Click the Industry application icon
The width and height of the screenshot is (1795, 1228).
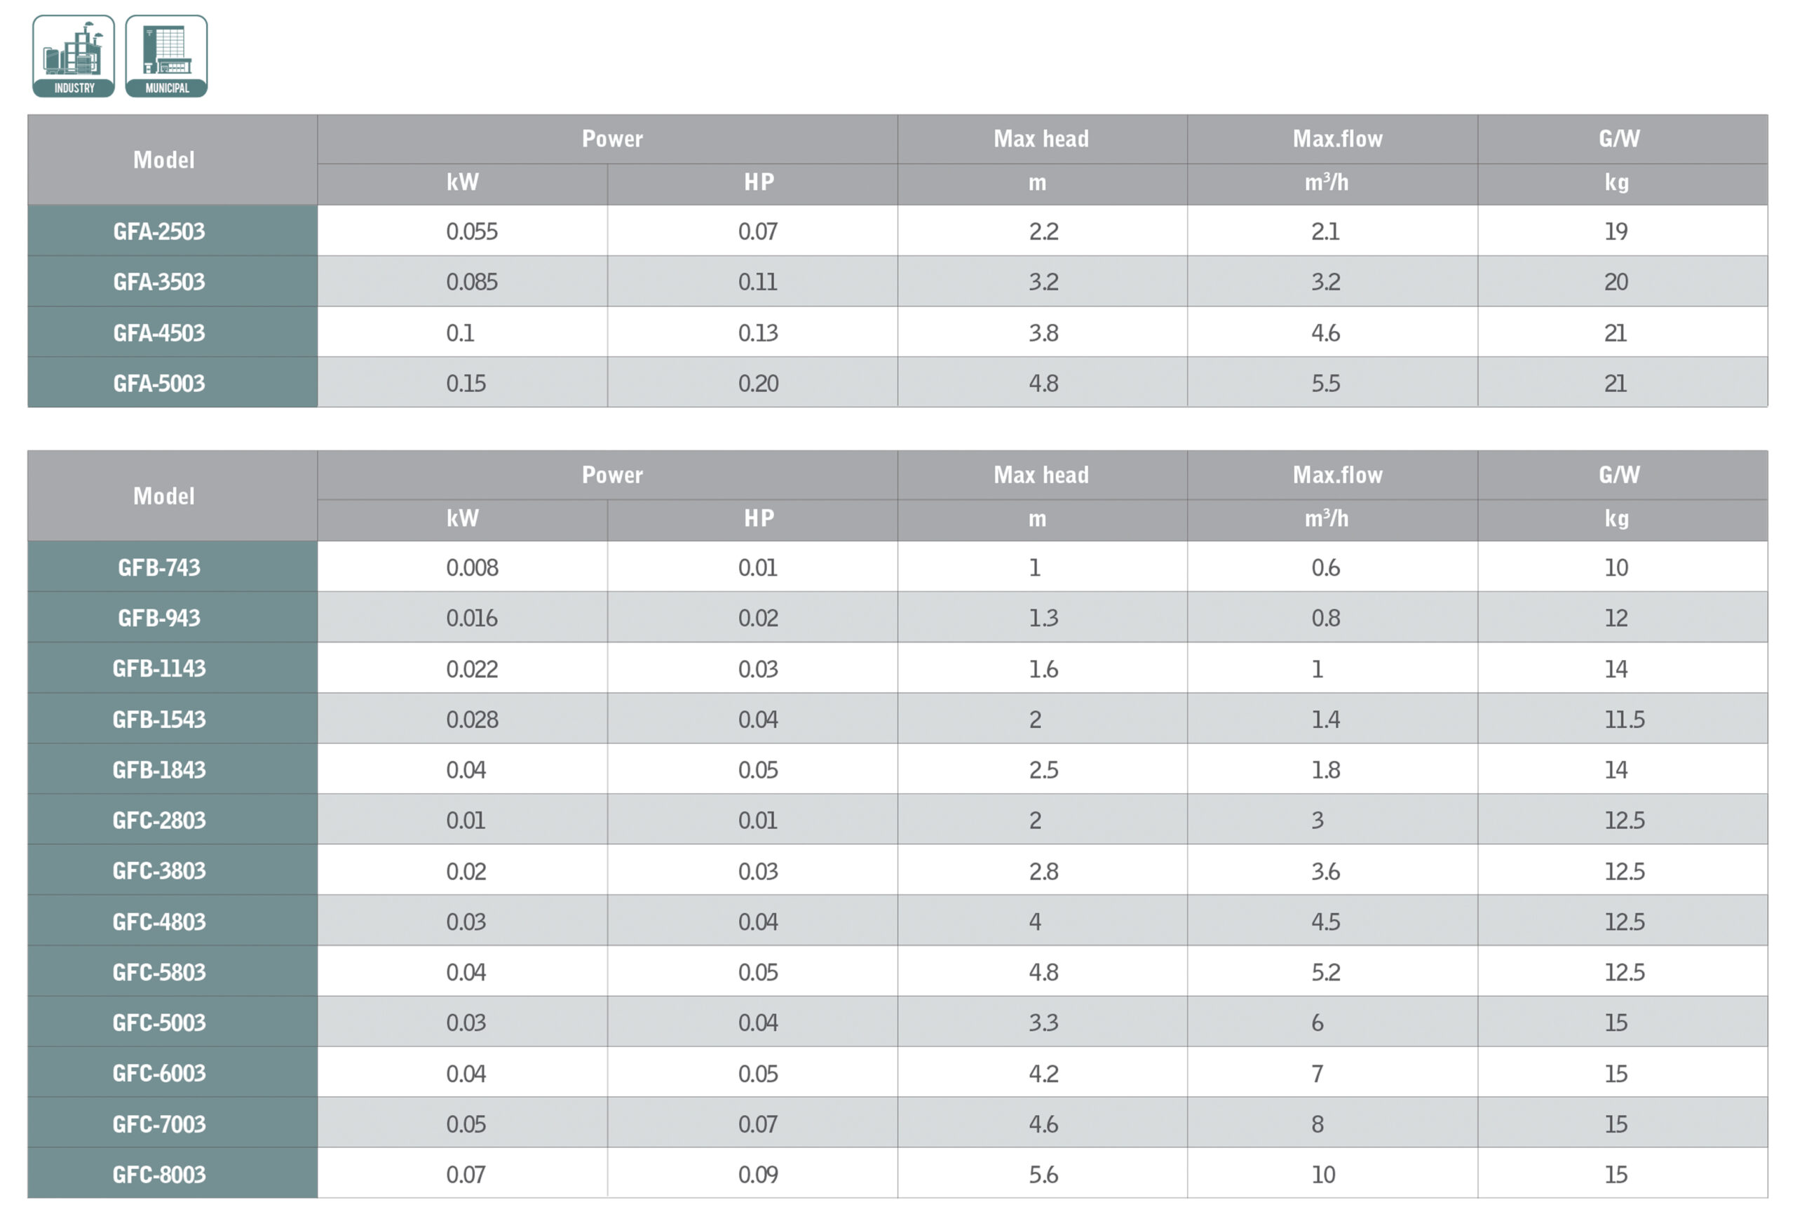point(74,56)
